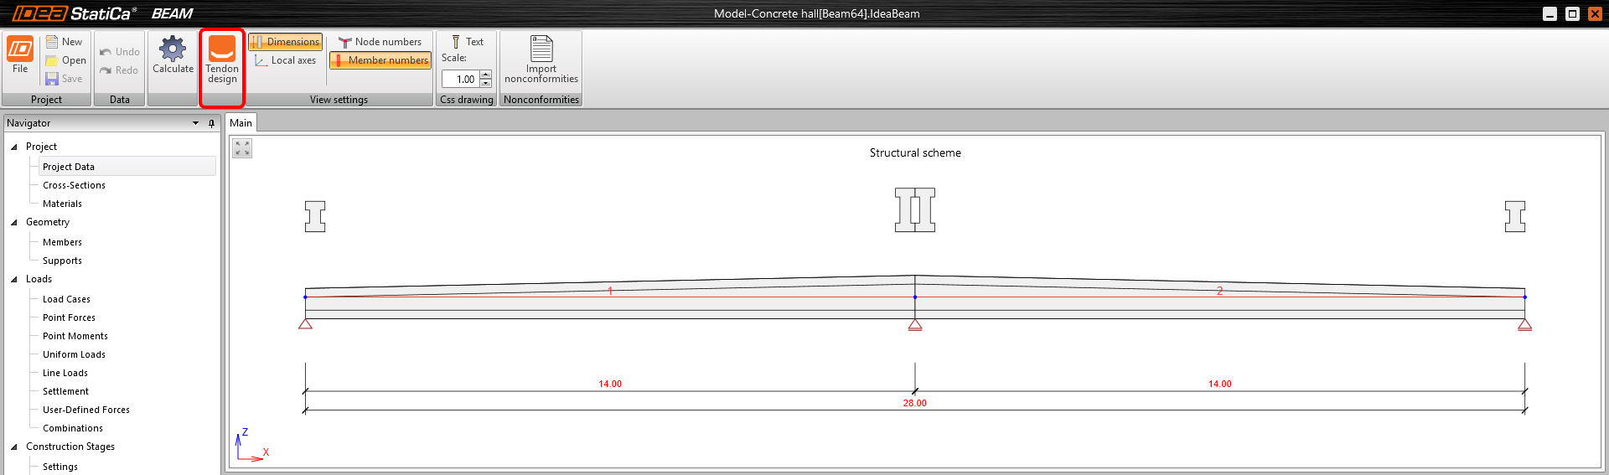
Task: Click the Structural scheme title
Action: [x=915, y=153]
